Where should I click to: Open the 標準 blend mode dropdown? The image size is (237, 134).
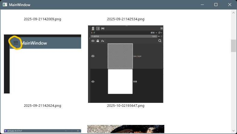click(x=154, y=33)
